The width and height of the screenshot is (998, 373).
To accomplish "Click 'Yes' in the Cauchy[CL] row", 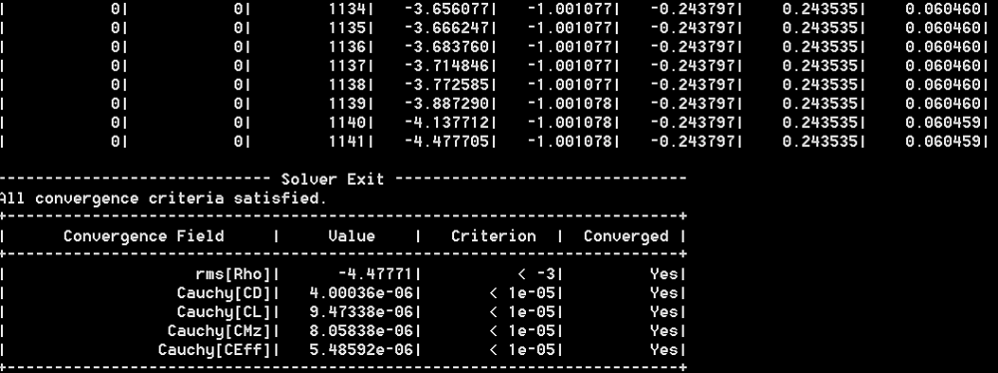I will pyautogui.click(x=664, y=312).
